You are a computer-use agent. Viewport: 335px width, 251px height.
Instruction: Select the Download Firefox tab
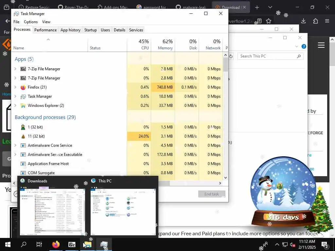tap(231, 8)
